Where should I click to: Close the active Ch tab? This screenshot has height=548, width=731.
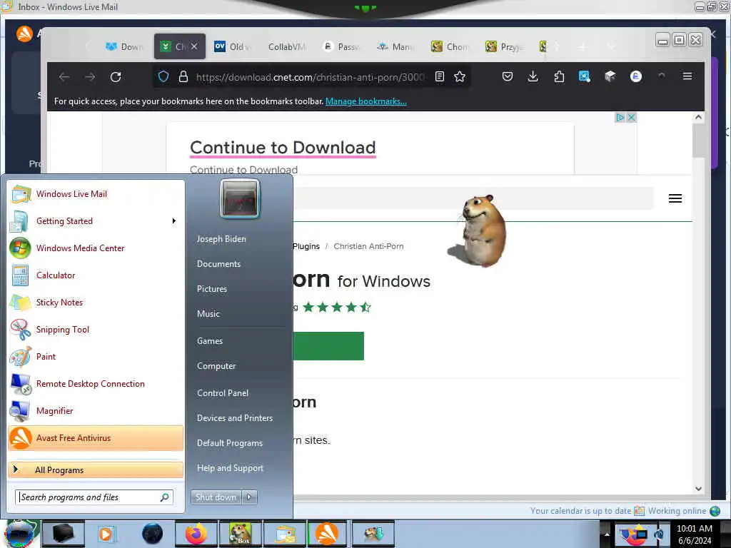(194, 46)
